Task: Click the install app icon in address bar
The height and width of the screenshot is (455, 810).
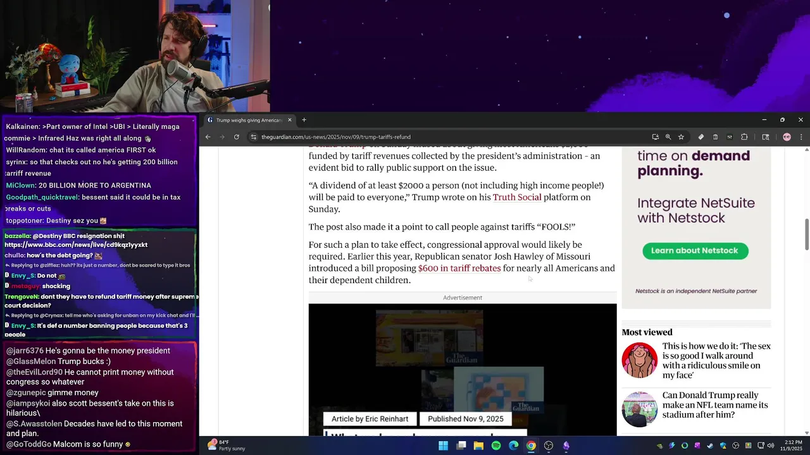Action: [x=656, y=136]
